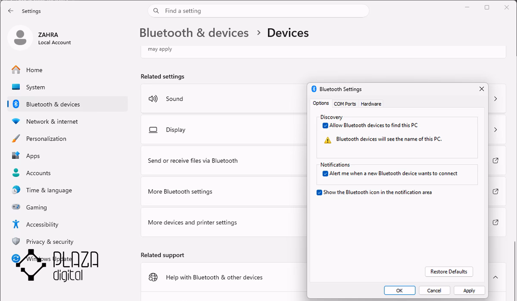Go to Apps settings section
This screenshot has width=517, height=301.
click(68, 156)
